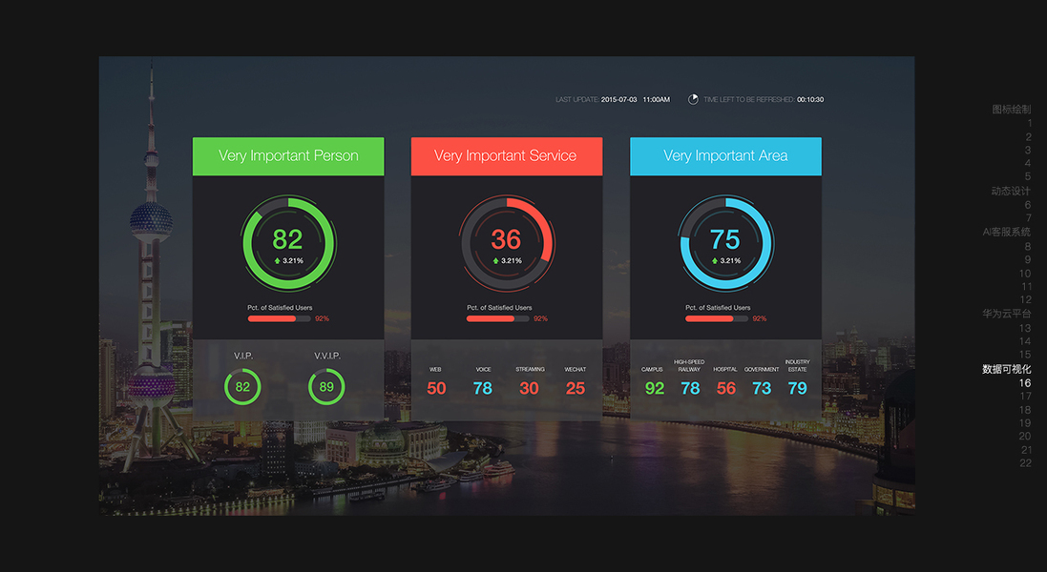Viewport: 1047px width, 572px height.
Task: Click the green up arrow in the Very Important Person gauge
Action: pos(277,260)
